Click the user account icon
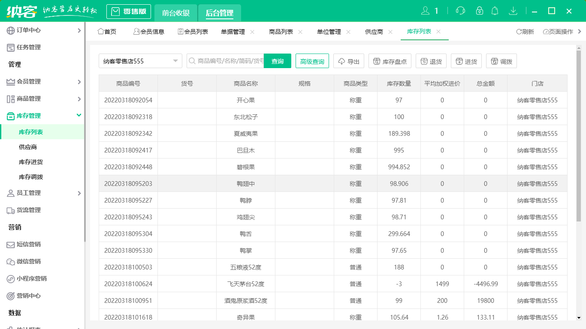Image resolution: width=586 pixels, height=329 pixels. point(425,11)
